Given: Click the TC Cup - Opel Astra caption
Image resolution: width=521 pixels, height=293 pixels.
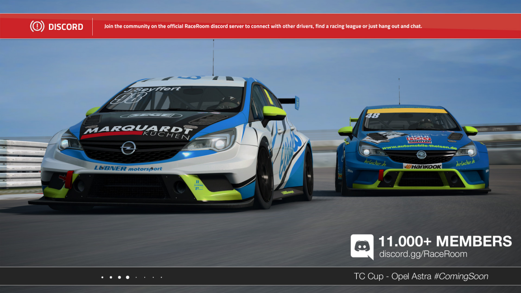Looking at the screenshot, I should tap(392, 276).
